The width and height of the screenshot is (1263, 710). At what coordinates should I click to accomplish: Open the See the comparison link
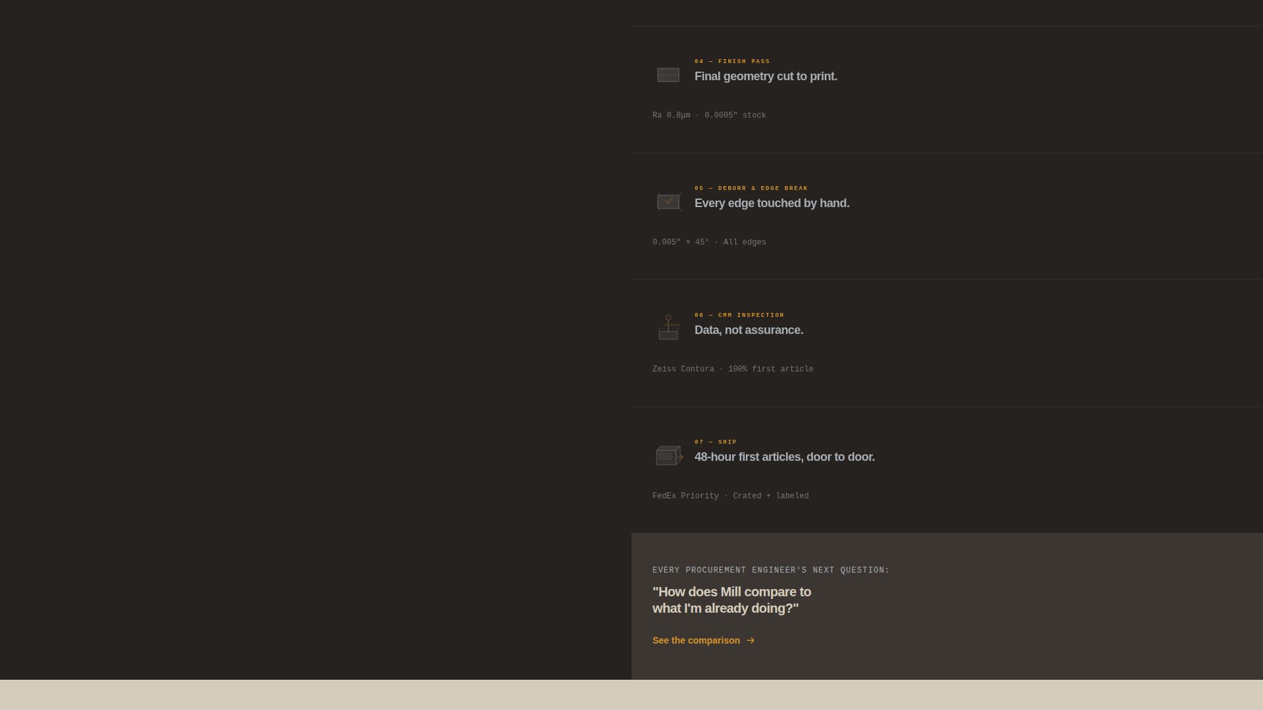pyautogui.click(x=703, y=640)
